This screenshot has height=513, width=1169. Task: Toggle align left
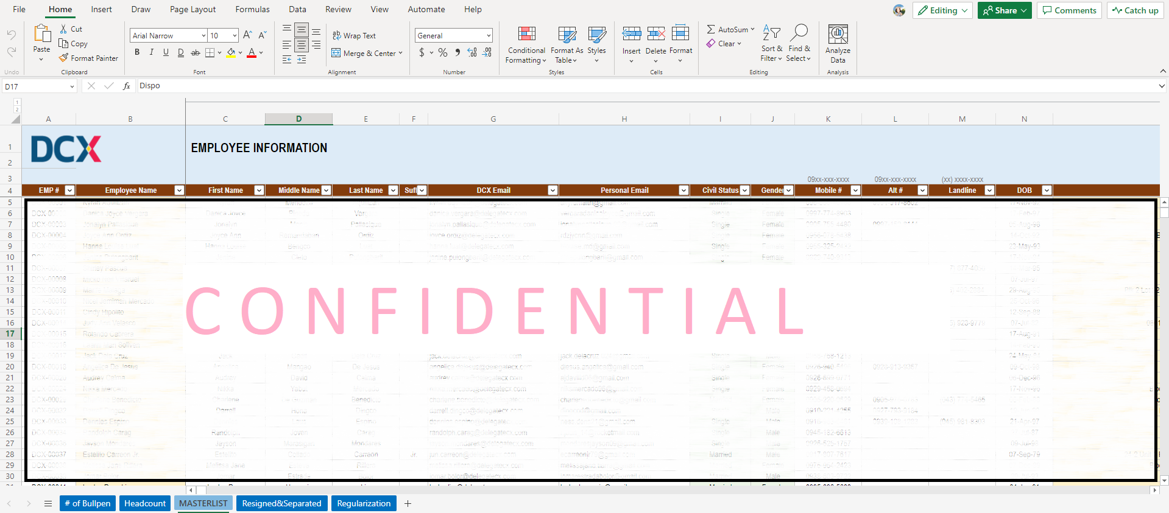click(287, 45)
